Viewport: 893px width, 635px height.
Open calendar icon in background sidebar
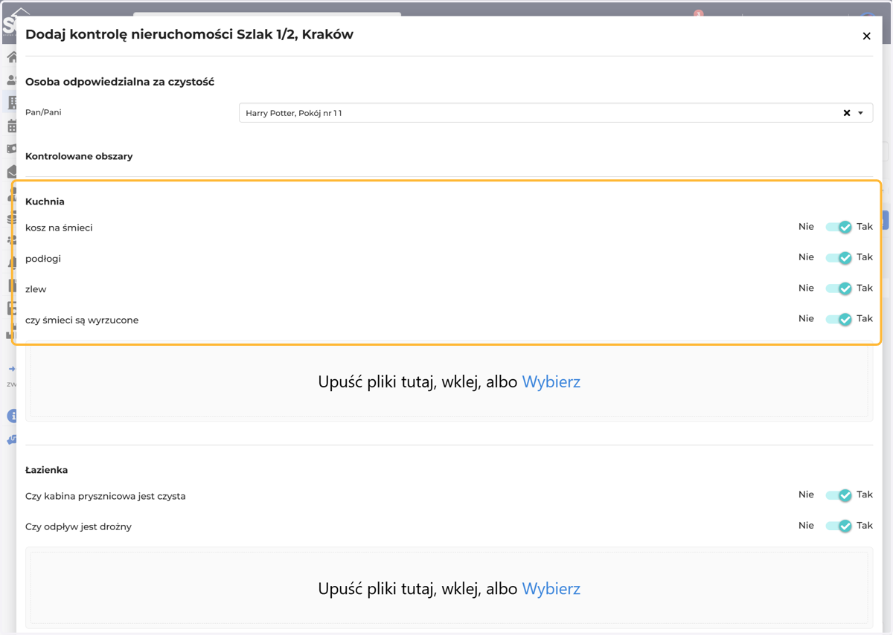click(x=12, y=126)
